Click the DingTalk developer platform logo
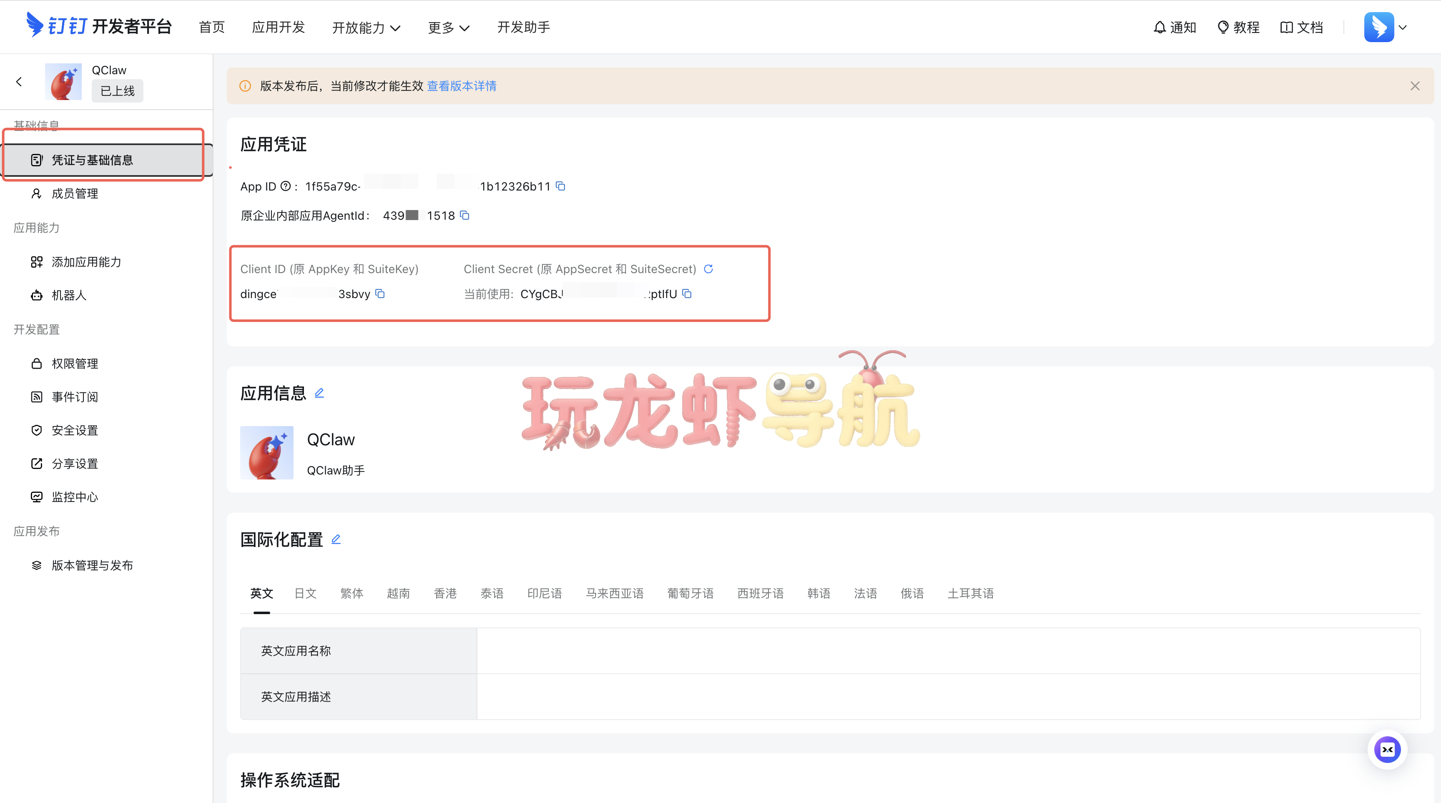1441x803 pixels. [x=99, y=26]
